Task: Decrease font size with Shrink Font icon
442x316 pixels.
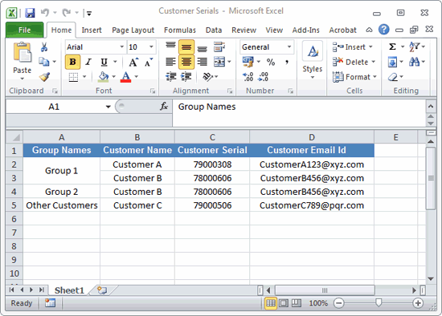Action: pos(149,62)
